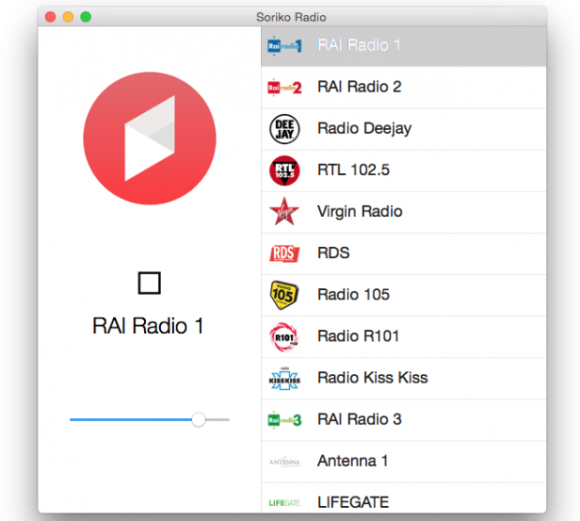This screenshot has width=580, height=521.
Task: Select Antenna 1 station name
Action: [353, 461]
